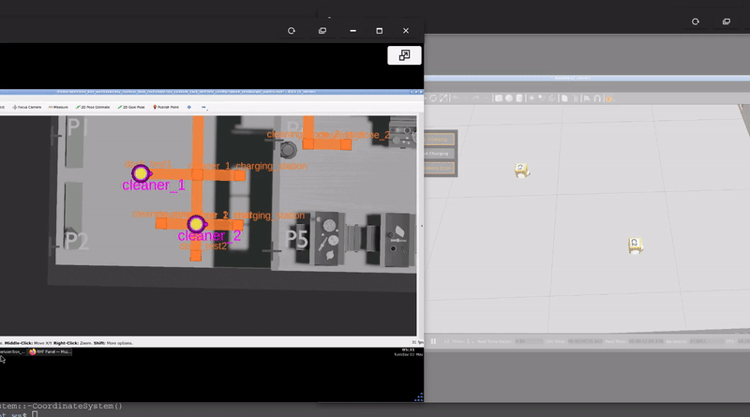Toggle Gazebo snap magnet icon
This screenshot has height=417, width=750.
click(x=597, y=98)
